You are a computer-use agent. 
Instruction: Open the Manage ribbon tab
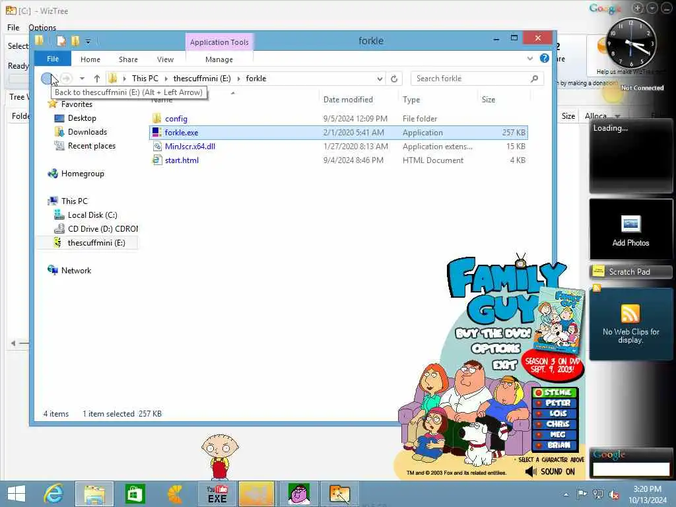pyautogui.click(x=219, y=59)
